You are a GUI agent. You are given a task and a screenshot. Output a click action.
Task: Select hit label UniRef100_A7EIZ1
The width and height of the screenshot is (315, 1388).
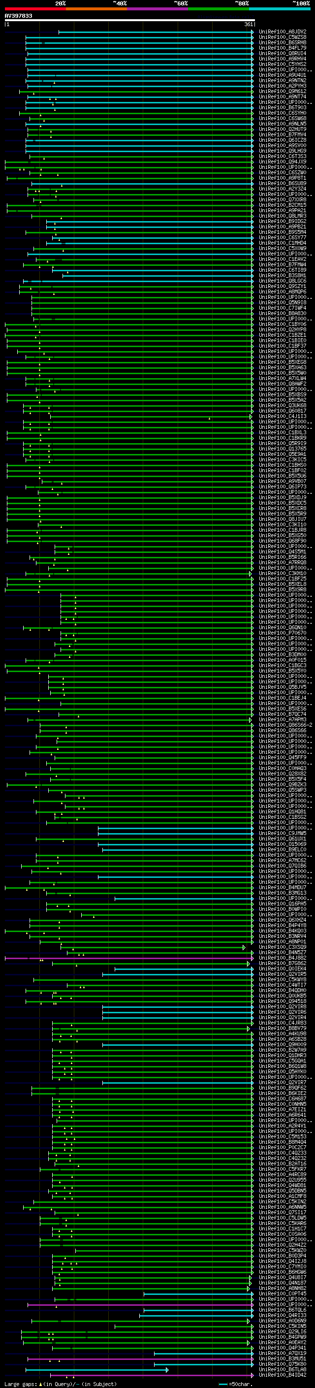283,1109
